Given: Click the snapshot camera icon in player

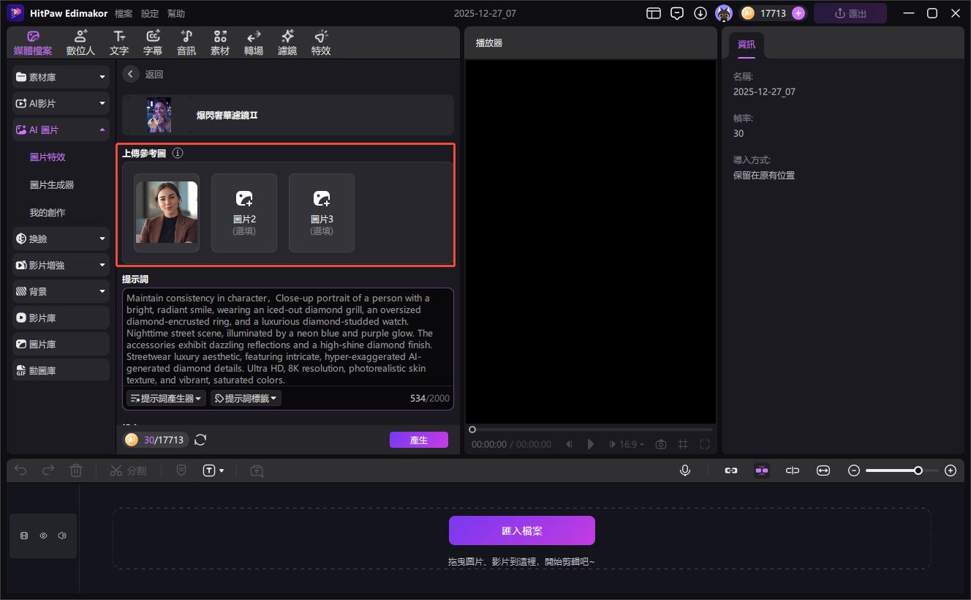Looking at the screenshot, I should pyautogui.click(x=661, y=444).
